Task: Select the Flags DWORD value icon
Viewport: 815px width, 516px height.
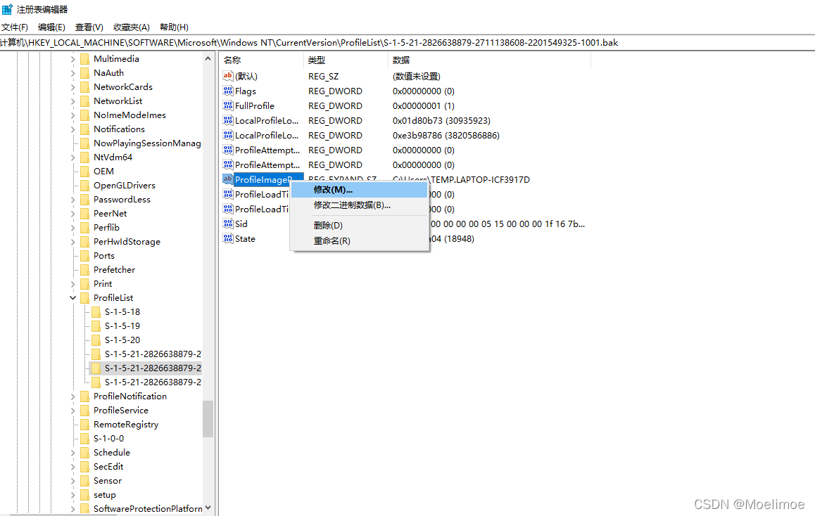Action: (227, 91)
